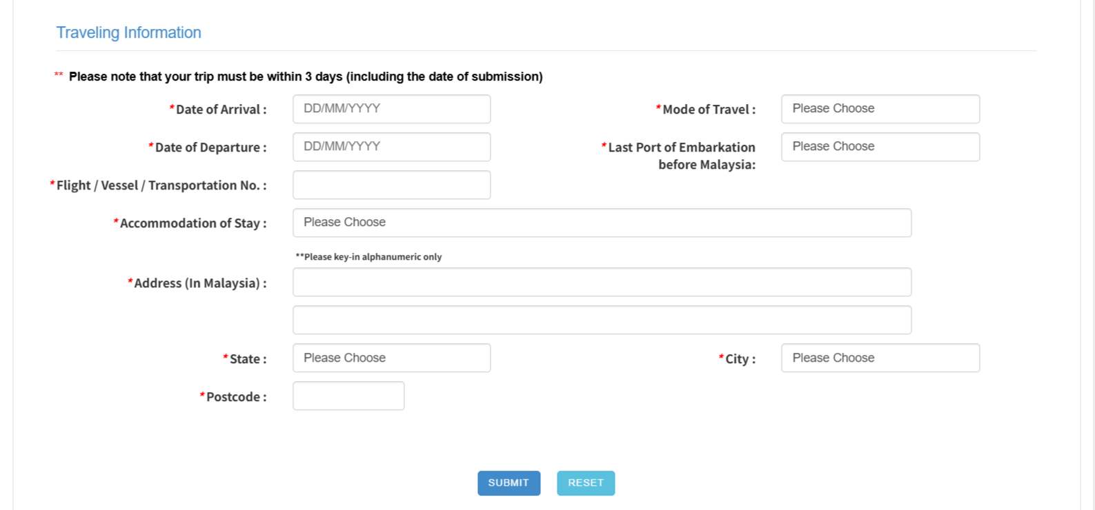Click the "Date of Arrival" label text
The image size is (1095, 510).
(x=221, y=110)
